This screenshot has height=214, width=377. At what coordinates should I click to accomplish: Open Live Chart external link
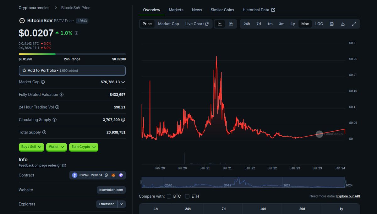197,24
